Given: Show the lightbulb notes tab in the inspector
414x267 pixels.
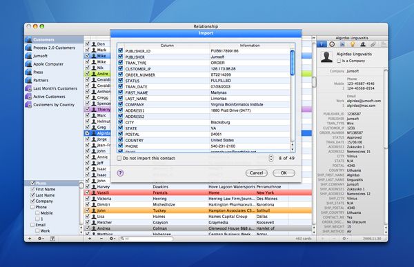Looking at the screenshot, I should click(353, 44).
